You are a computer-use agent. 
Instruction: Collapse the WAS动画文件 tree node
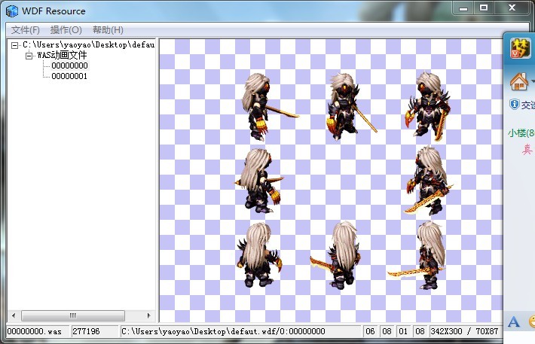coord(29,56)
